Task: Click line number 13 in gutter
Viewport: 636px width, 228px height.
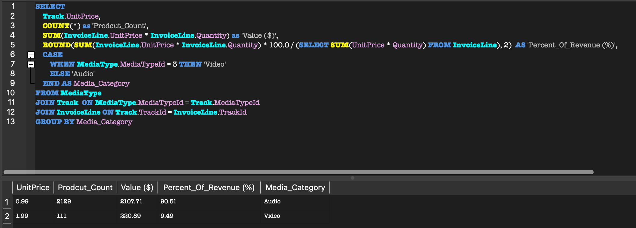Action: click(11, 121)
